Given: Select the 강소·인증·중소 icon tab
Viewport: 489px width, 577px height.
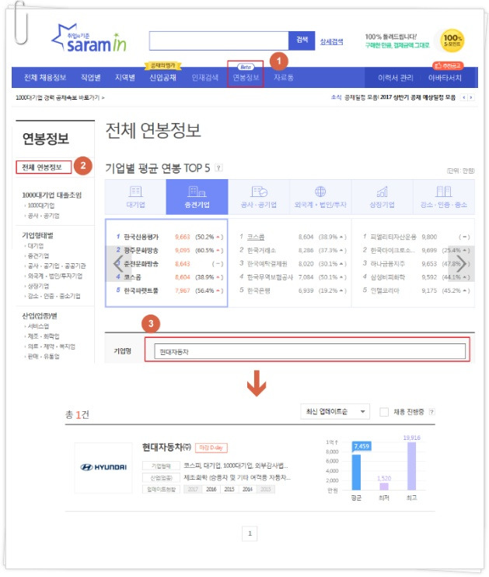Looking at the screenshot, I should pyautogui.click(x=444, y=197).
